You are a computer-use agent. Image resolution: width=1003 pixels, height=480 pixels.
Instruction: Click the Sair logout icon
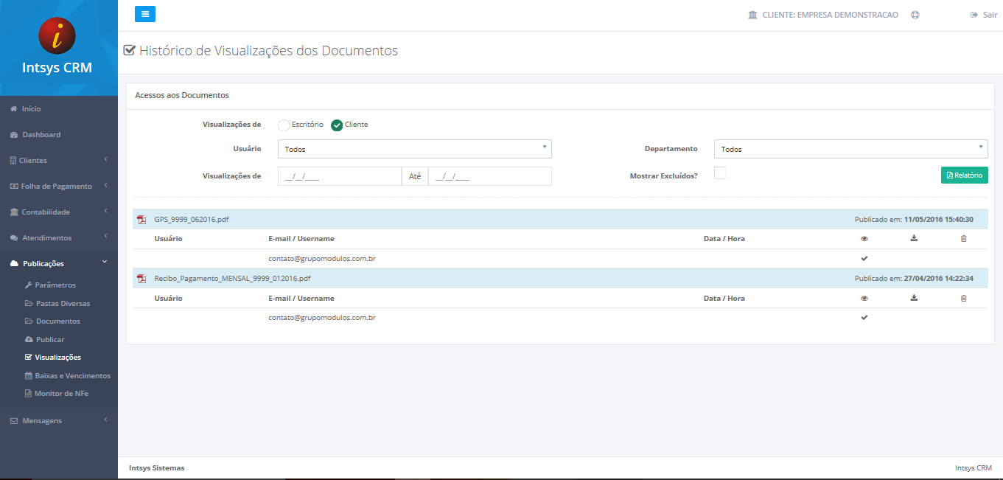(974, 15)
